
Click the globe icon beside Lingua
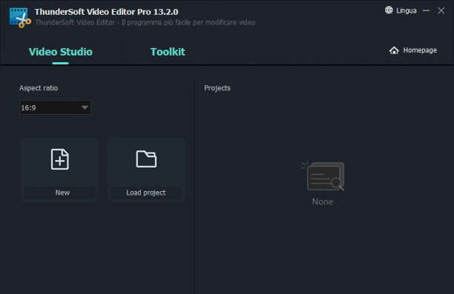(389, 10)
